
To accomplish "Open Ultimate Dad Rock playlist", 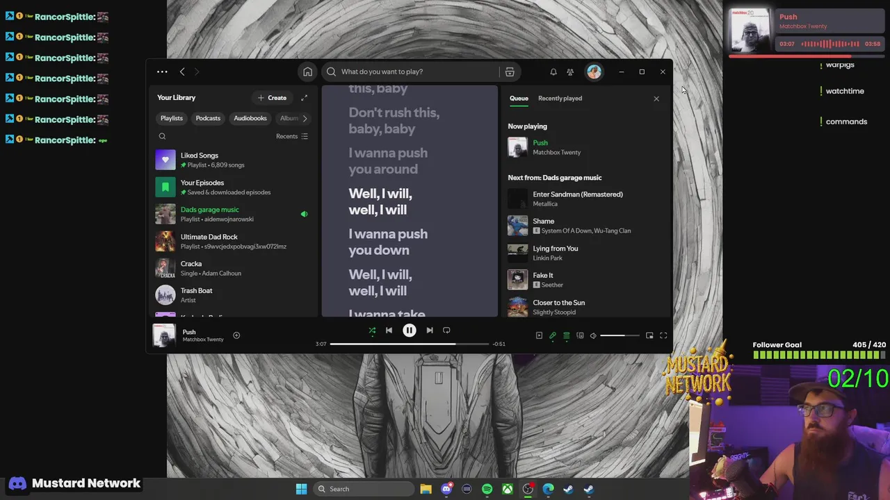I will pos(233,242).
